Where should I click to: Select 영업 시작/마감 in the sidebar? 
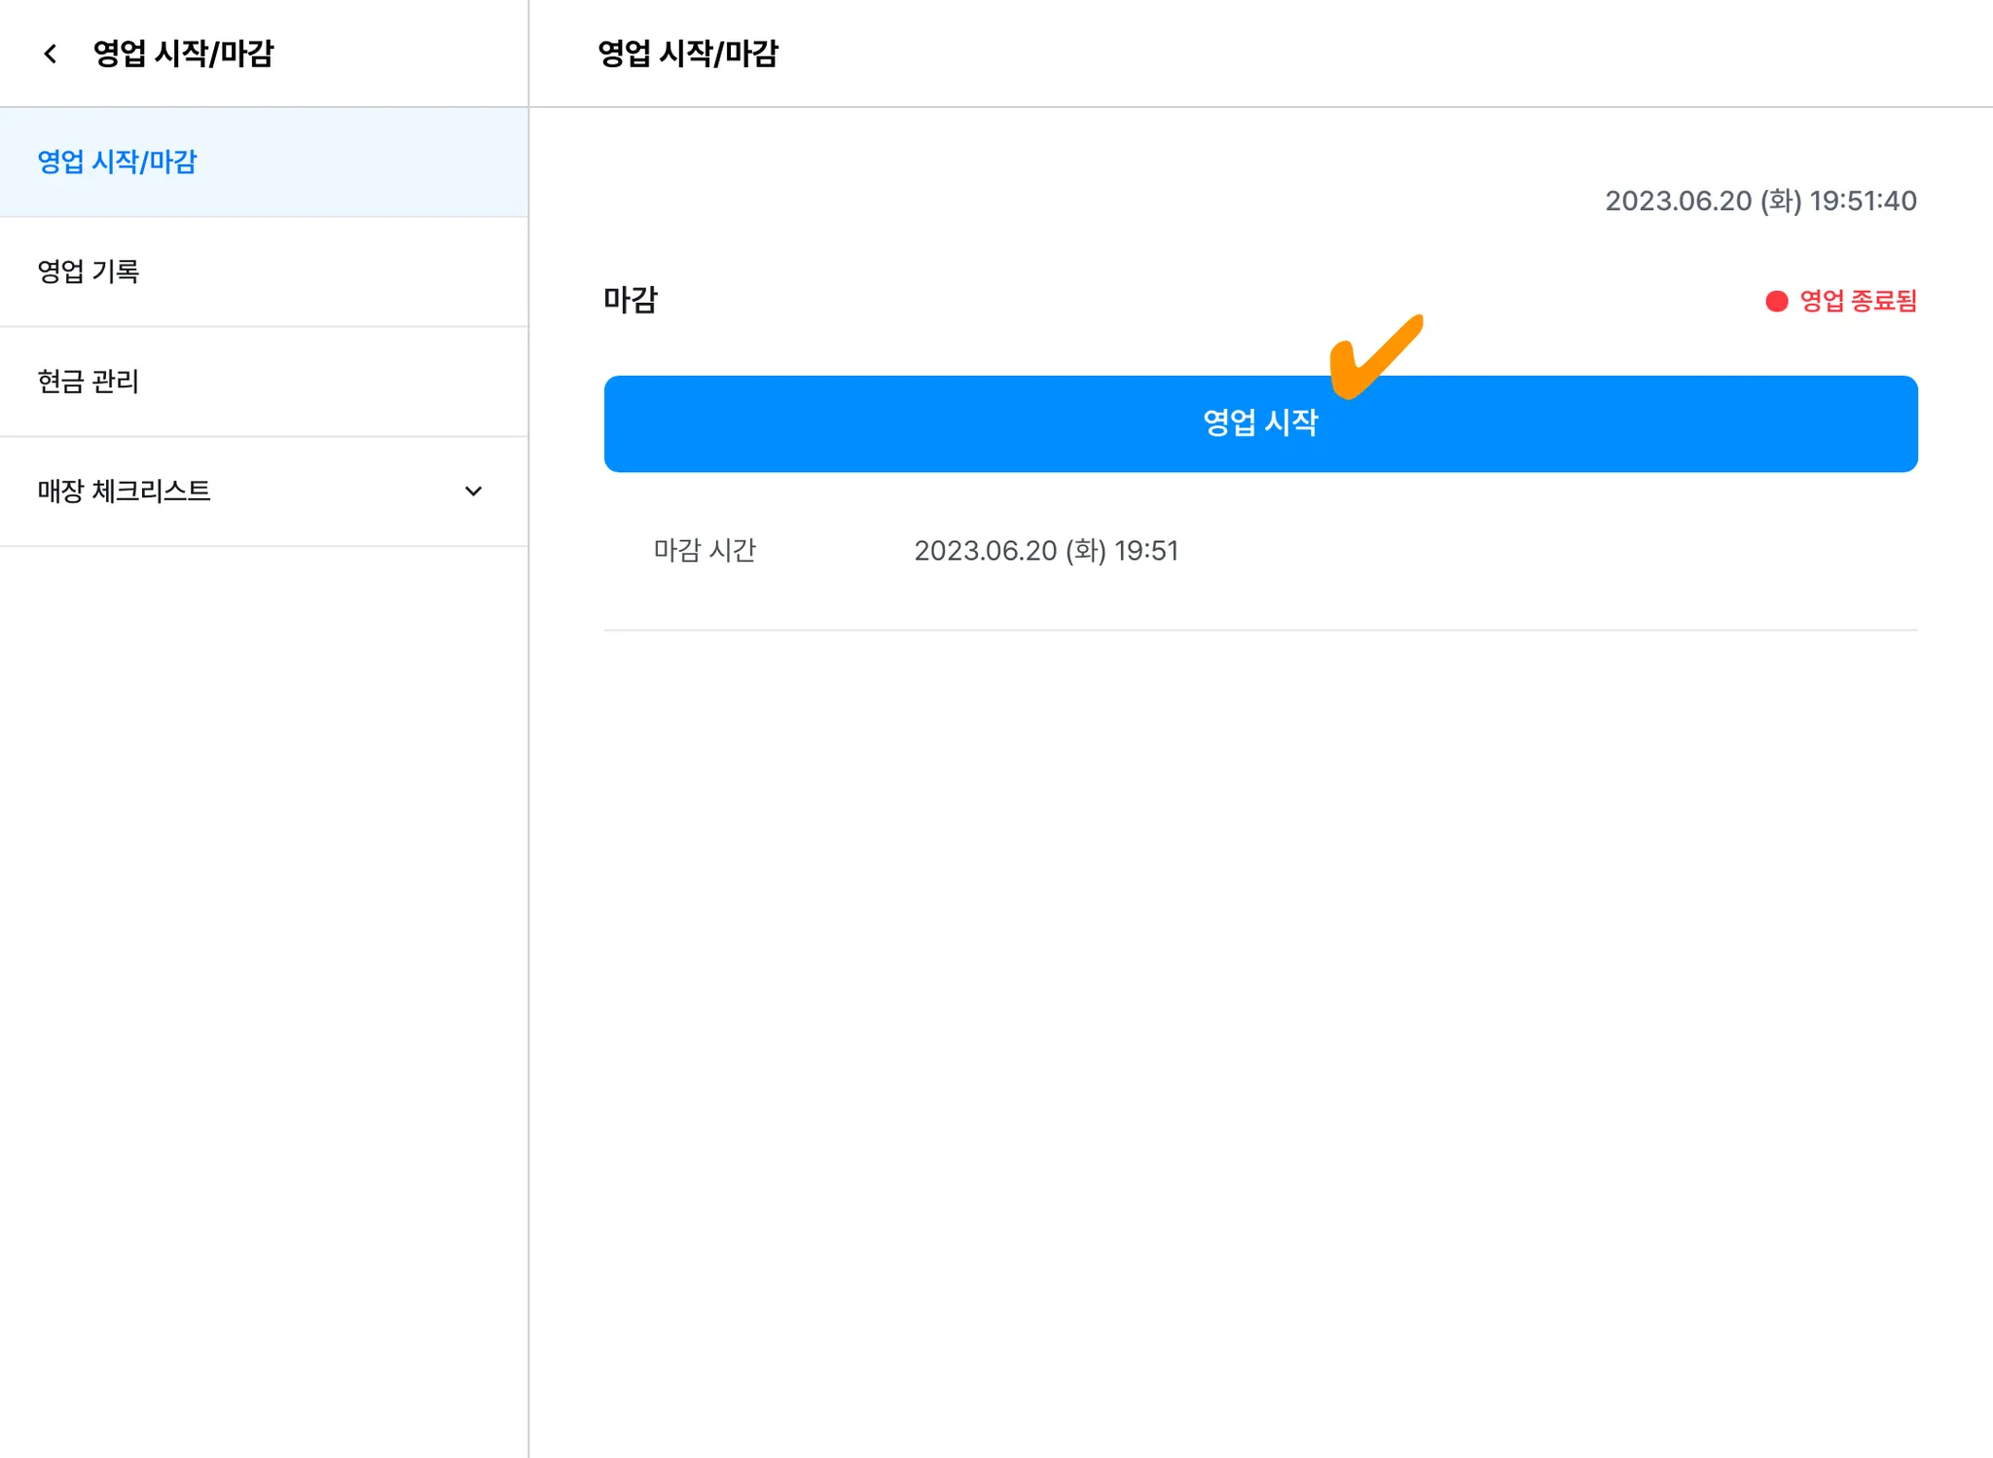pyautogui.click(x=117, y=162)
